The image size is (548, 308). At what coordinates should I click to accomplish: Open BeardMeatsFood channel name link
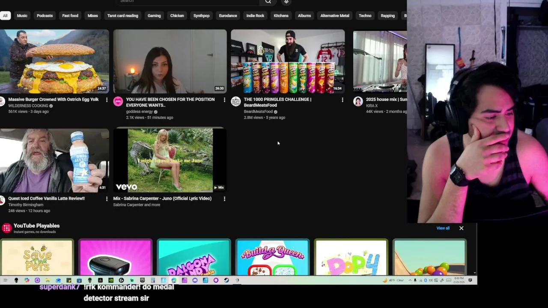point(258,112)
